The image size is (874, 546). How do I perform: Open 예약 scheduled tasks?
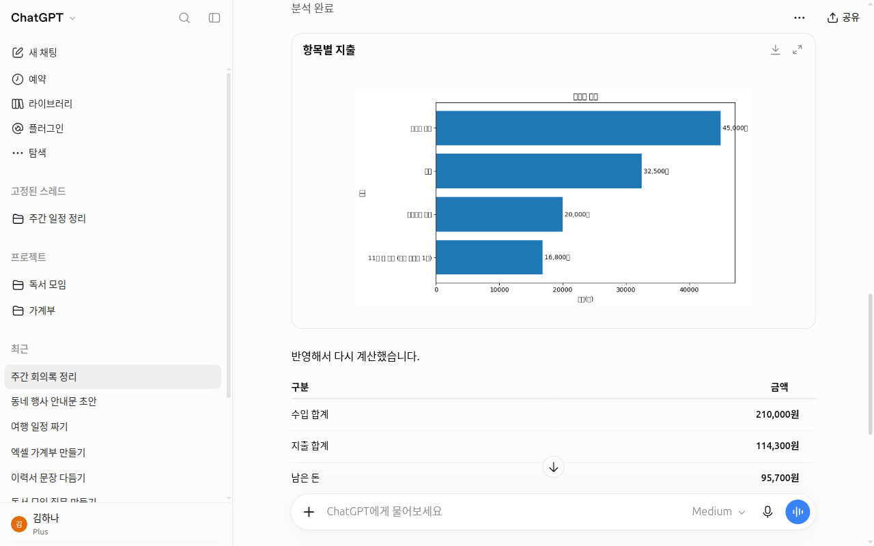coord(113,79)
